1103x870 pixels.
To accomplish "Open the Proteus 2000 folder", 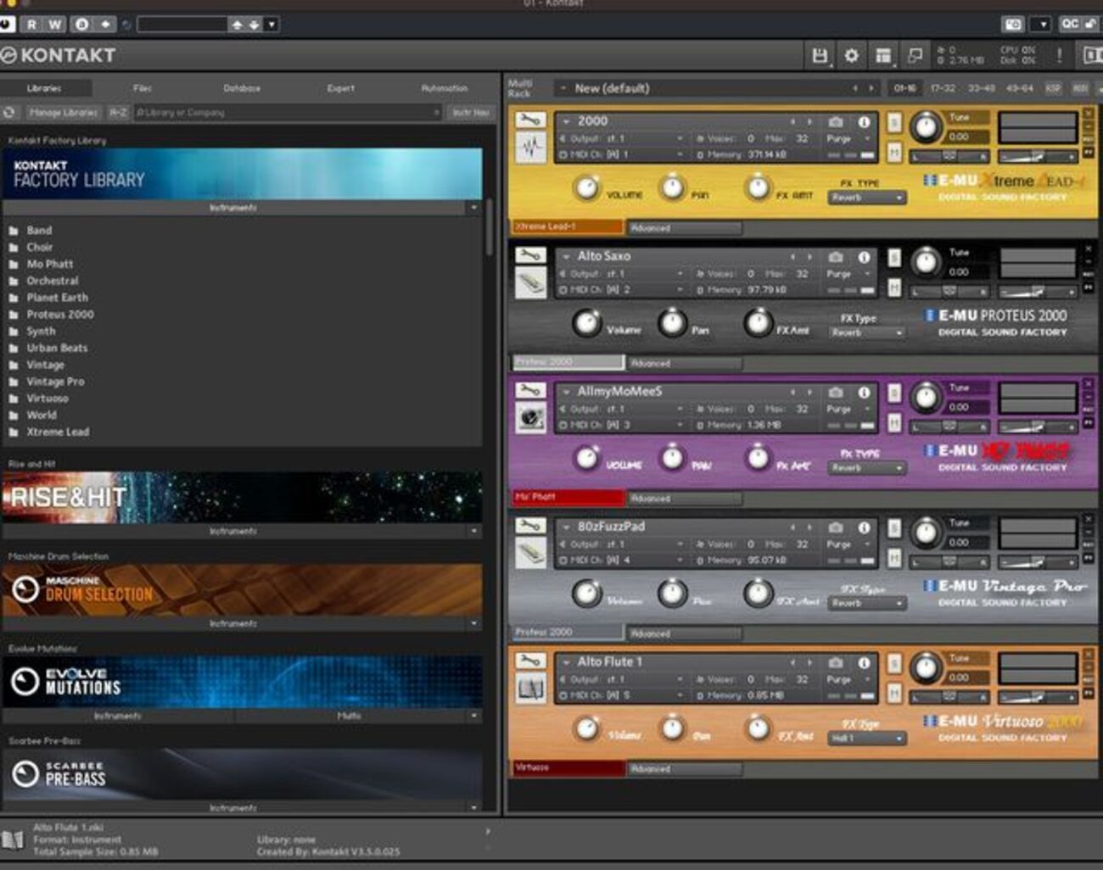I will tap(60, 315).
